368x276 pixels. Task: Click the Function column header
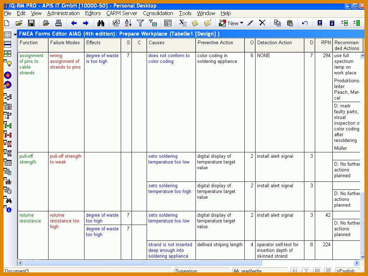33,45
